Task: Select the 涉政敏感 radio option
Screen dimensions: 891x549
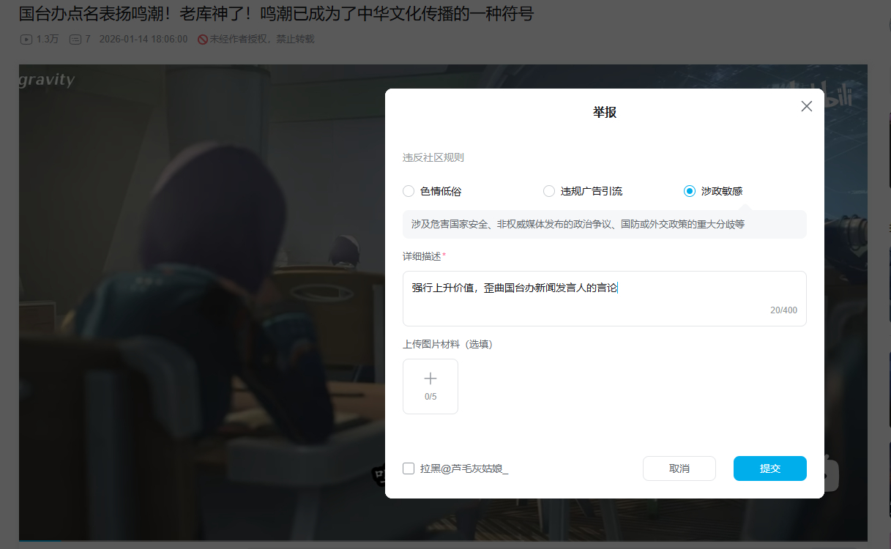Action: click(x=689, y=191)
